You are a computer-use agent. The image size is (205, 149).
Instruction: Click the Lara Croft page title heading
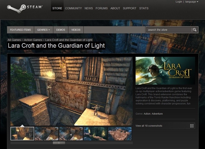coord(56,46)
